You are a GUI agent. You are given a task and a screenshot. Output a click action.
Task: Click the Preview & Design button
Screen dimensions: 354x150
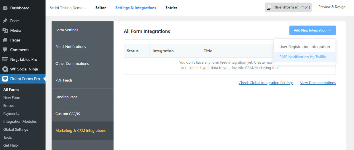coord(332,7)
